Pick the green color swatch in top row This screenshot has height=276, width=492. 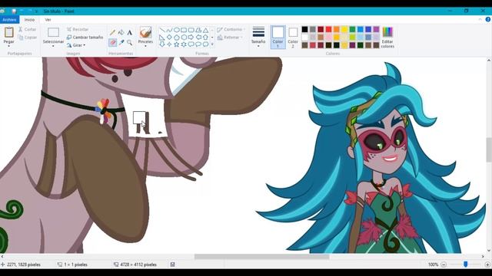(352, 29)
